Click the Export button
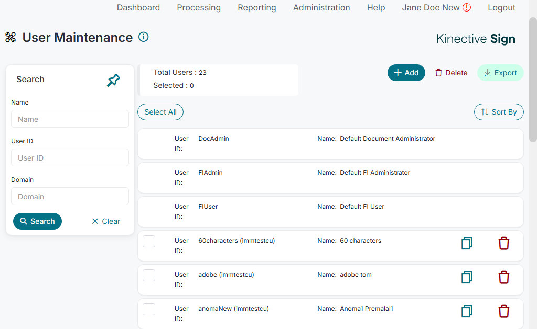Image resolution: width=537 pixels, height=329 pixels. 500,73
